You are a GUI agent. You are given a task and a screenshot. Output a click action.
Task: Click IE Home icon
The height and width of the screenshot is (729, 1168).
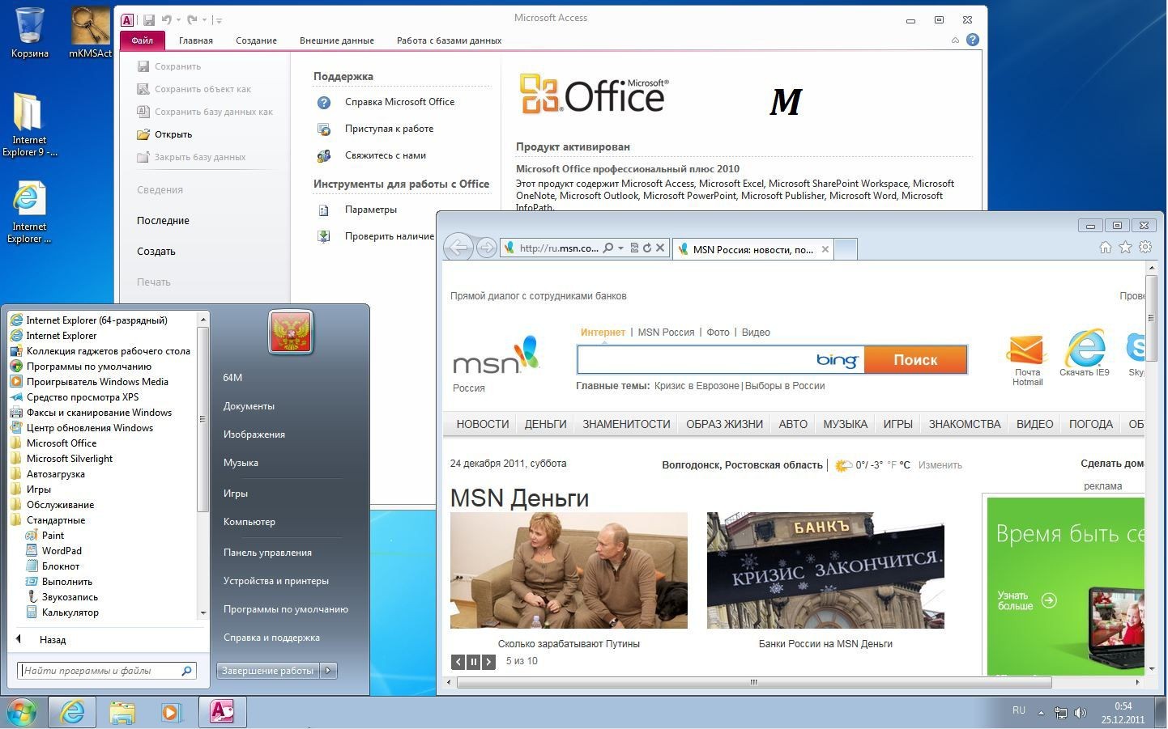1105,248
